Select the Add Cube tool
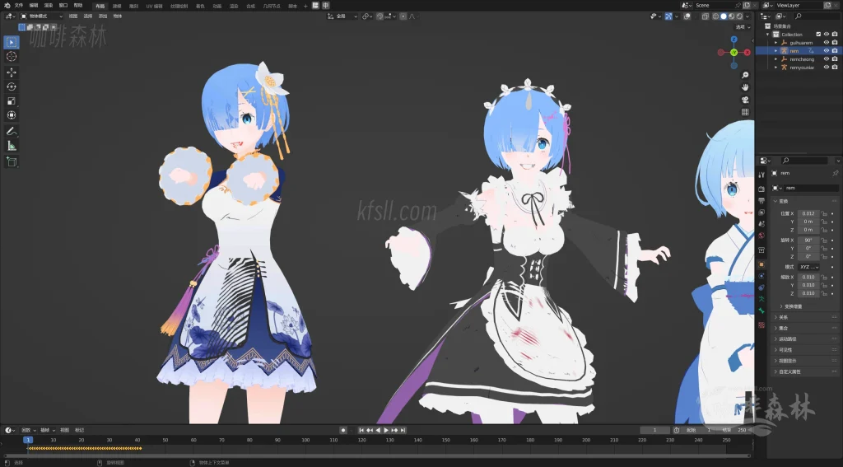This screenshot has width=843, height=467. (x=12, y=162)
